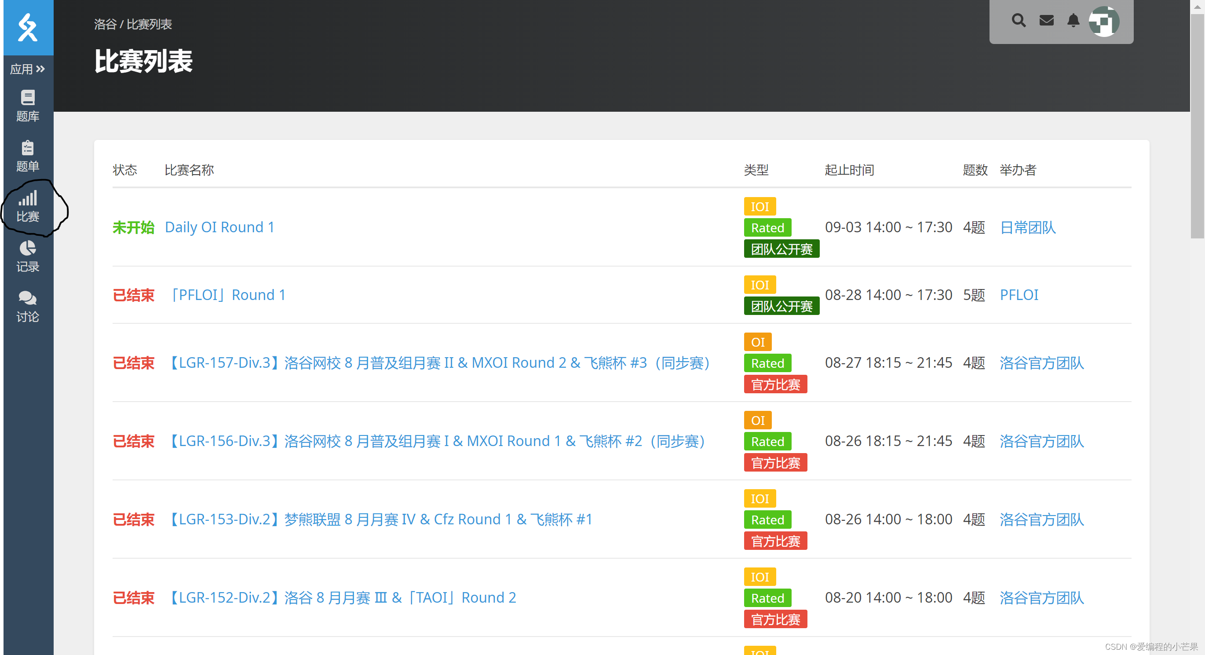The width and height of the screenshot is (1205, 655).
Task: Open the notification bell icon
Action: pyautogui.click(x=1073, y=21)
